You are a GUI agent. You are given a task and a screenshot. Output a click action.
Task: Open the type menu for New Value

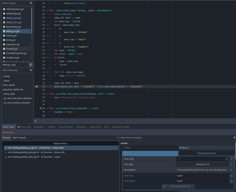pos(231,181)
